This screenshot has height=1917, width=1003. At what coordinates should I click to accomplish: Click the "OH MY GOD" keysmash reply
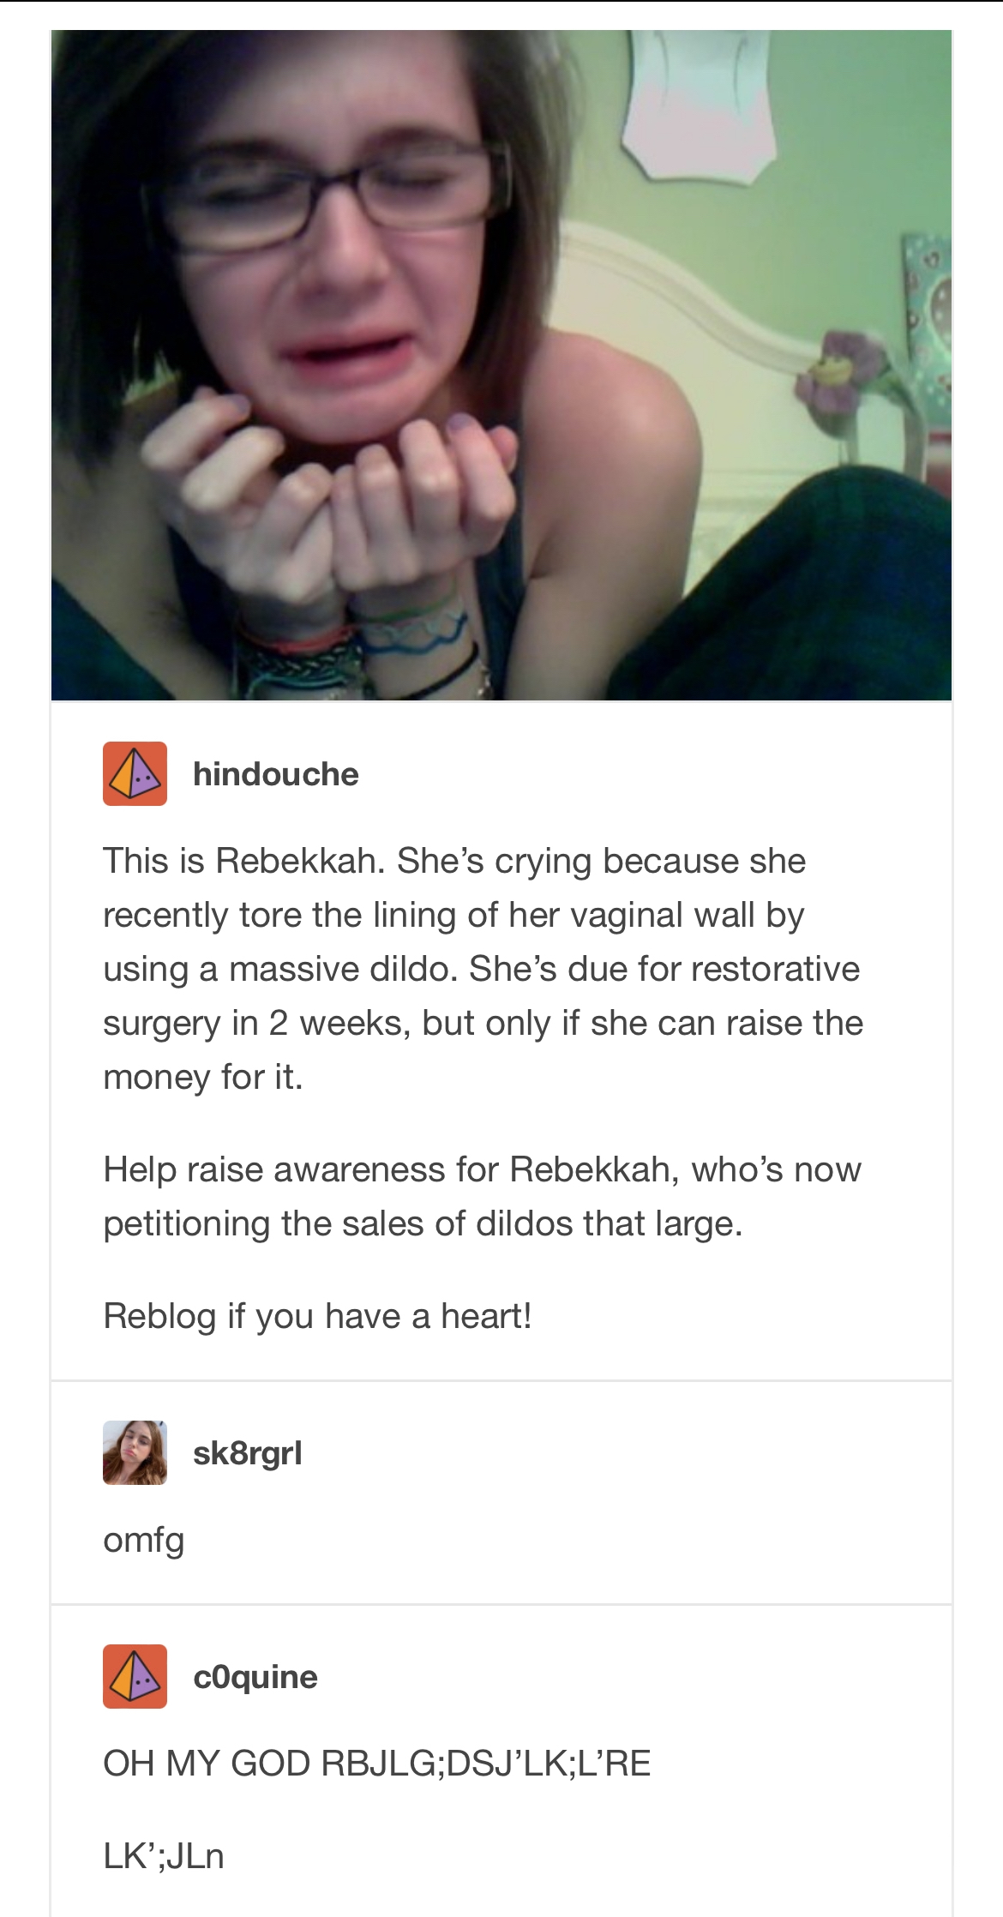[x=377, y=1764]
